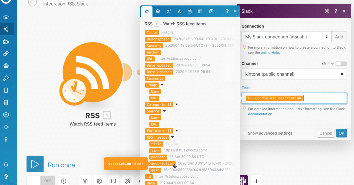
Task: Switch to the array functions table tab
Action: (x=200, y=11)
